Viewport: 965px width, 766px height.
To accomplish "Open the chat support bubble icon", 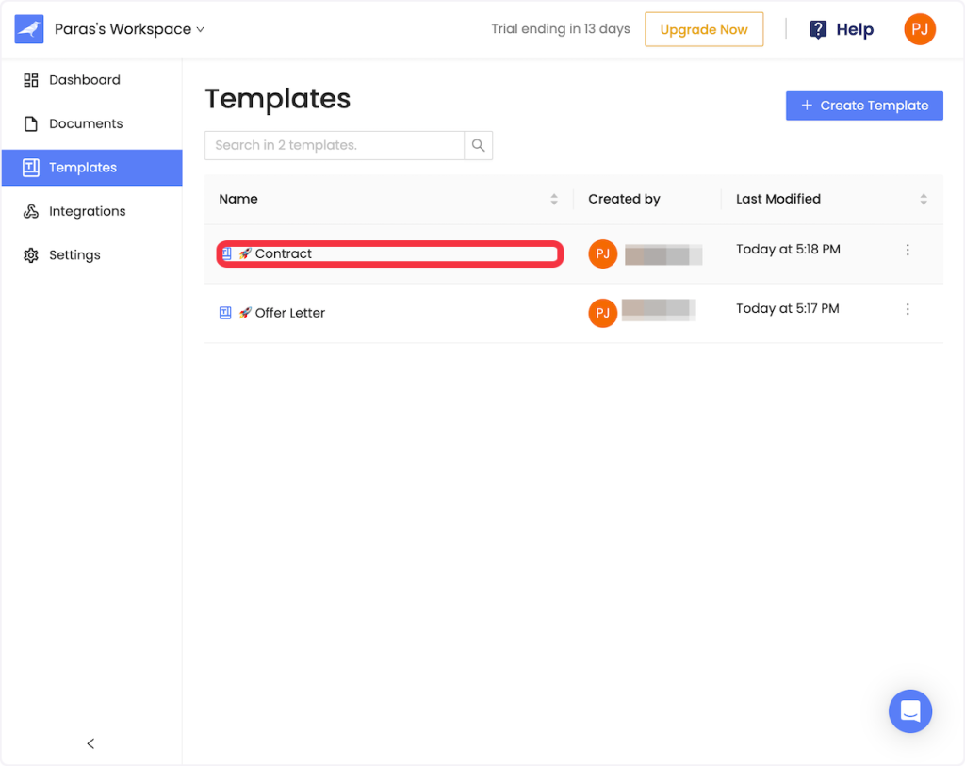I will (x=909, y=710).
